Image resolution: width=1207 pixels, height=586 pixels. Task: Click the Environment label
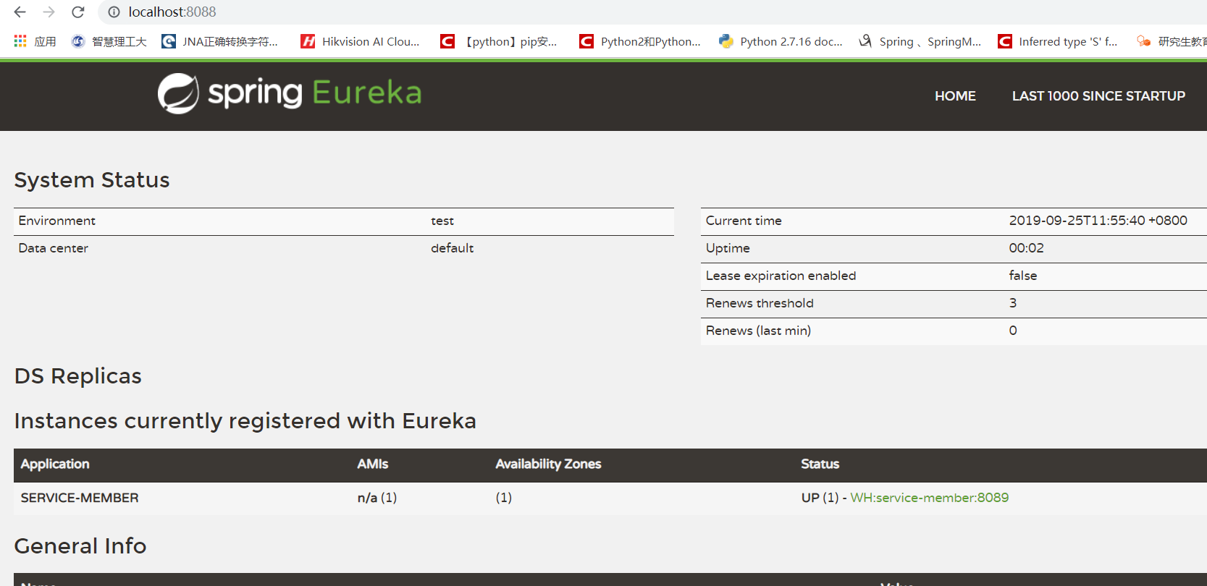(57, 221)
